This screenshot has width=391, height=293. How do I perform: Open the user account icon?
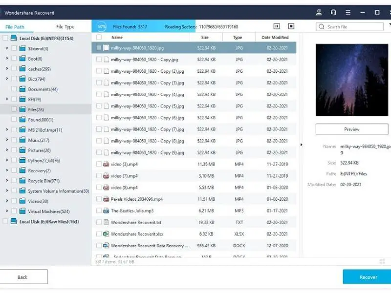pos(319,13)
